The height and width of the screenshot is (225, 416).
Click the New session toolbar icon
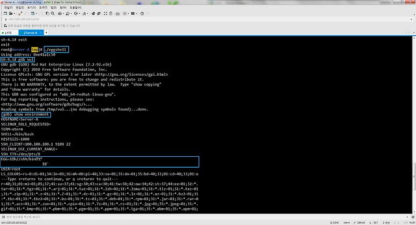tap(5, 13)
